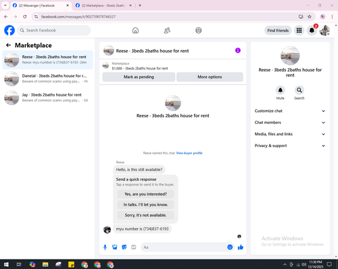Open a new browser tab

(140, 5)
